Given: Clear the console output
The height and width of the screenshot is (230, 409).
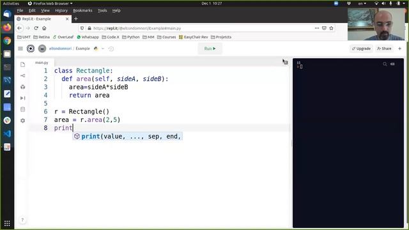Looking at the screenshot, I should pyautogui.click(x=392, y=64).
